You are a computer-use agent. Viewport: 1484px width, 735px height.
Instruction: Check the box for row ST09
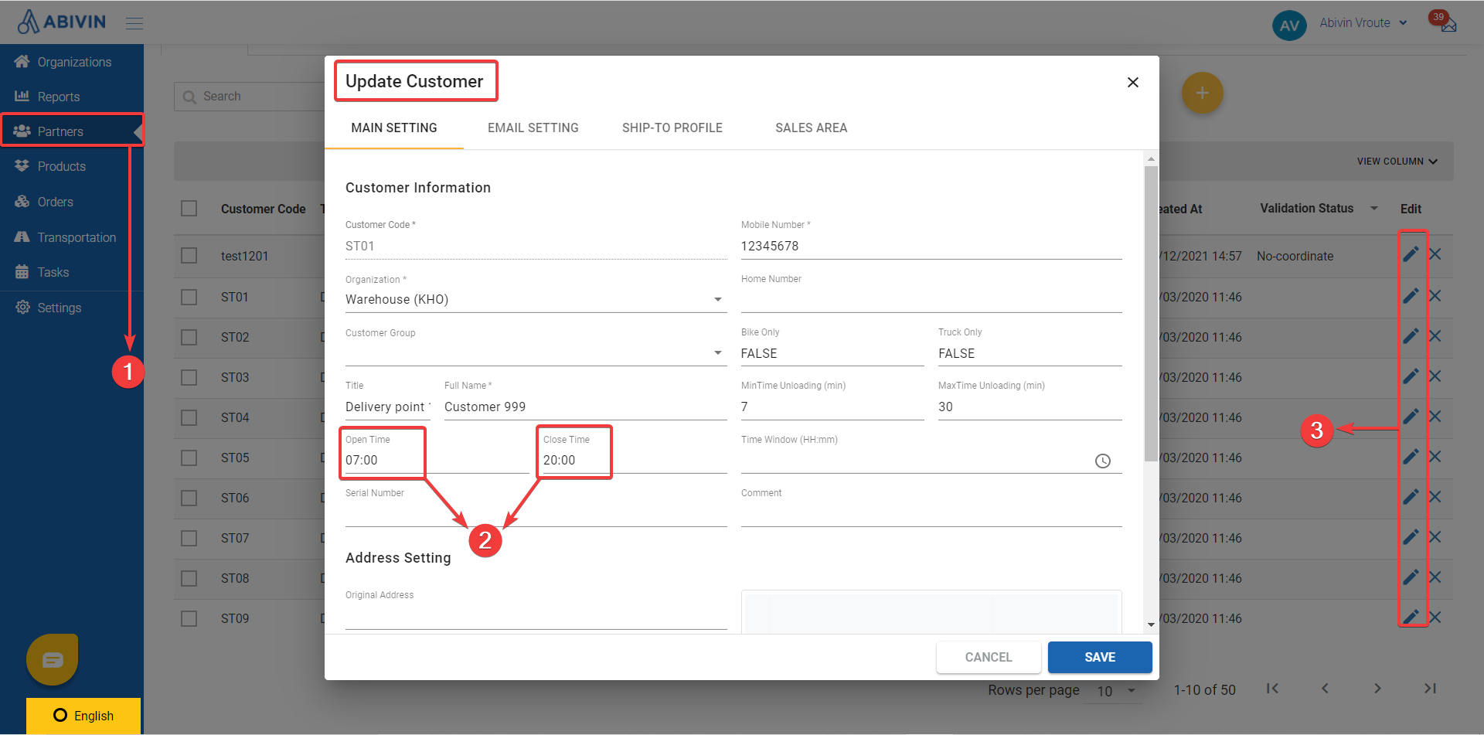pos(189,619)
